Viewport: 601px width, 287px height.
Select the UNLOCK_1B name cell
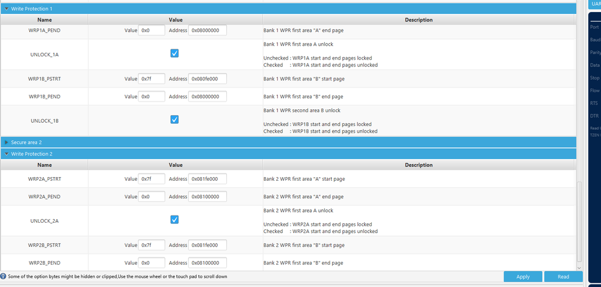pyautogui.click(x=45, y=121)
